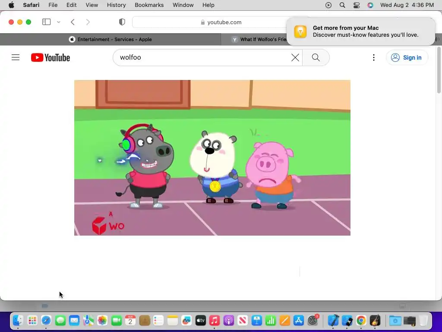Open Apple TV from the Dock
This screenshot has height=332, width=442.
200,320
